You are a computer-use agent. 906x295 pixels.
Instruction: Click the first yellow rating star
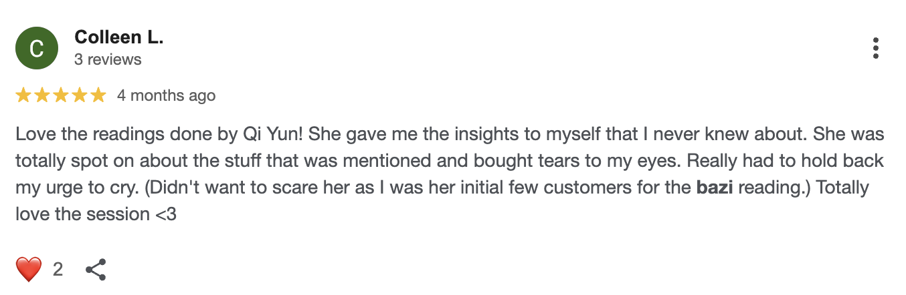[23, 95]
